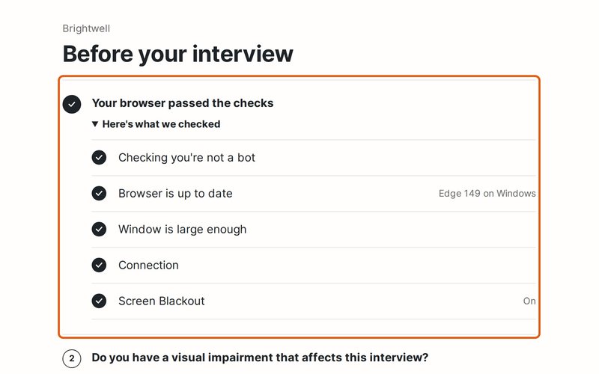The width and height of the screenshot is (599, 374).
Task: Click the checkmark next to Window is large enough
Action: [x=99, y=230]
